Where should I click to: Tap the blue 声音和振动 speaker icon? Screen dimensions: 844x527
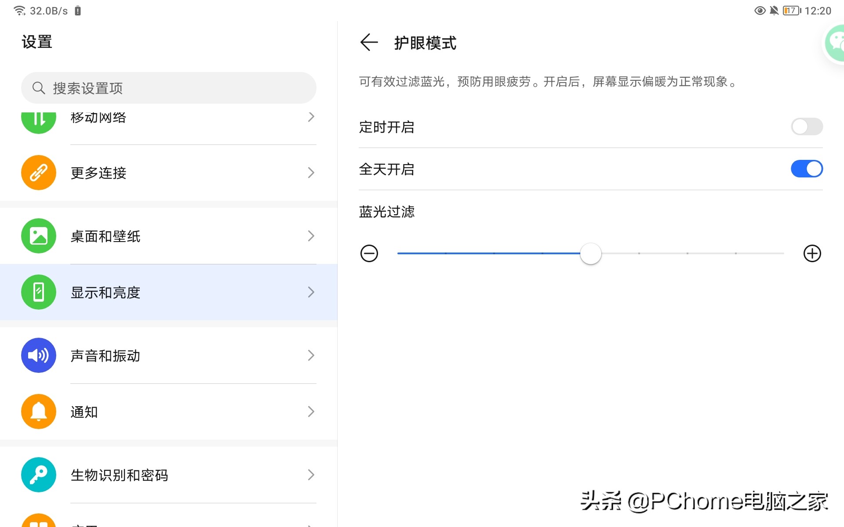point(39,355)
